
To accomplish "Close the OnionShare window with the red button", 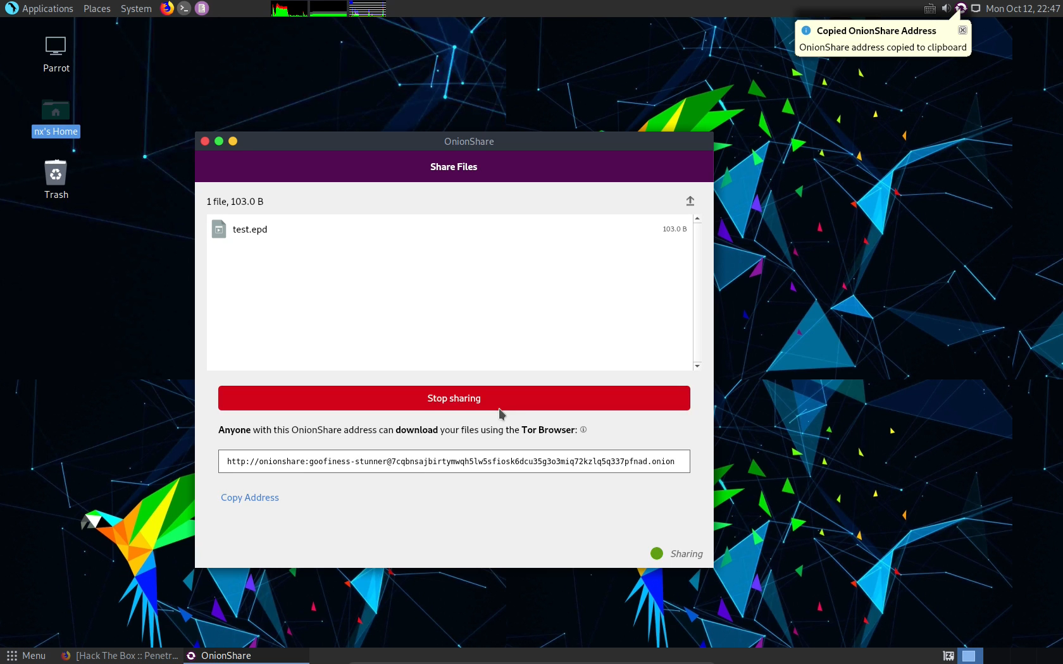I will click(205, 141).
